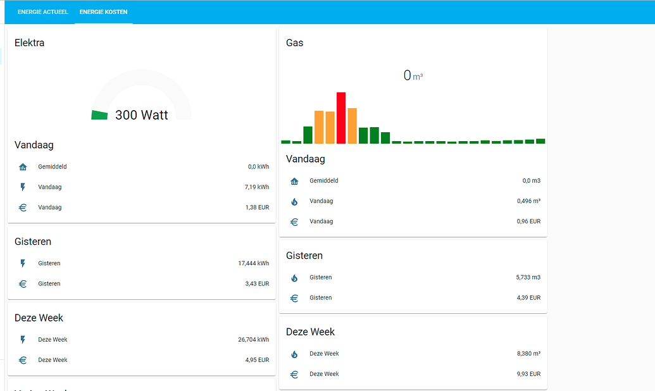Viewport: 655px width, 391px height.
Task: Click the Gas card title
Action: [294, 42]
